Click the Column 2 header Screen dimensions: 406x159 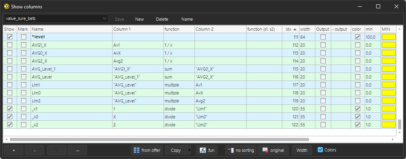pos(220,29)
